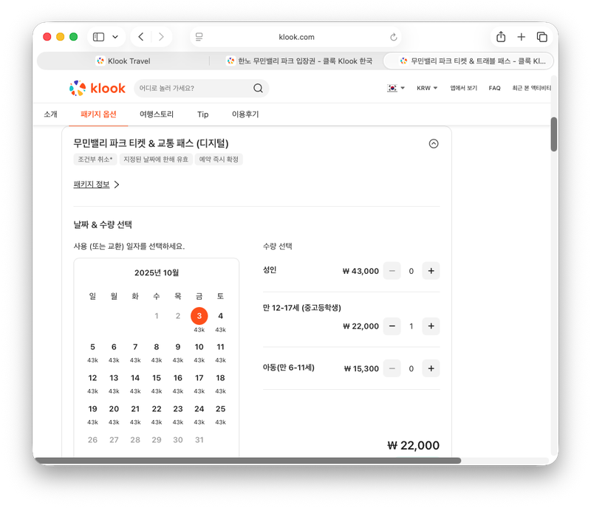Pick October 25 on the calendar
This screenshot has height=508, width=591.
point(220,409)
